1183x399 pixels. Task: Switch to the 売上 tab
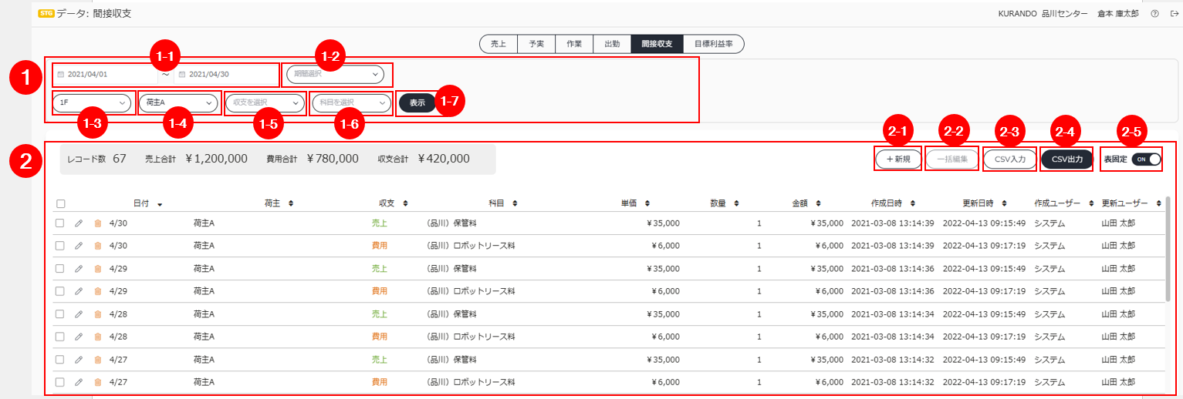tap(498, 44)
